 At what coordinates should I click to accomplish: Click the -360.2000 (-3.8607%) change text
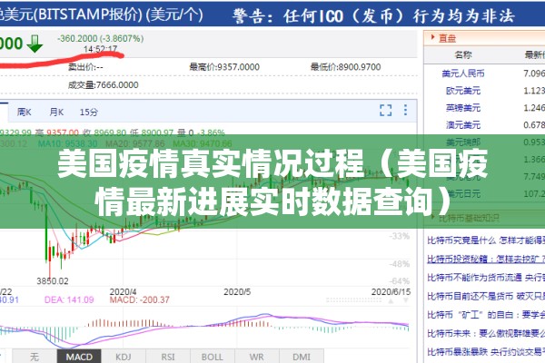(101, 38)
